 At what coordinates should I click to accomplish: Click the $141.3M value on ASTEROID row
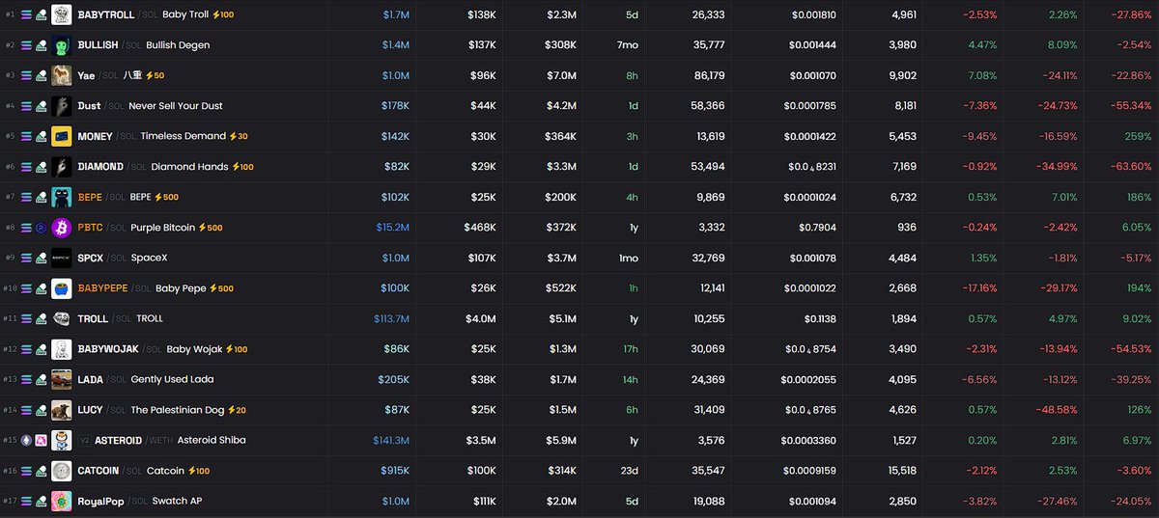pyautogui.click(x=391, y=440)
